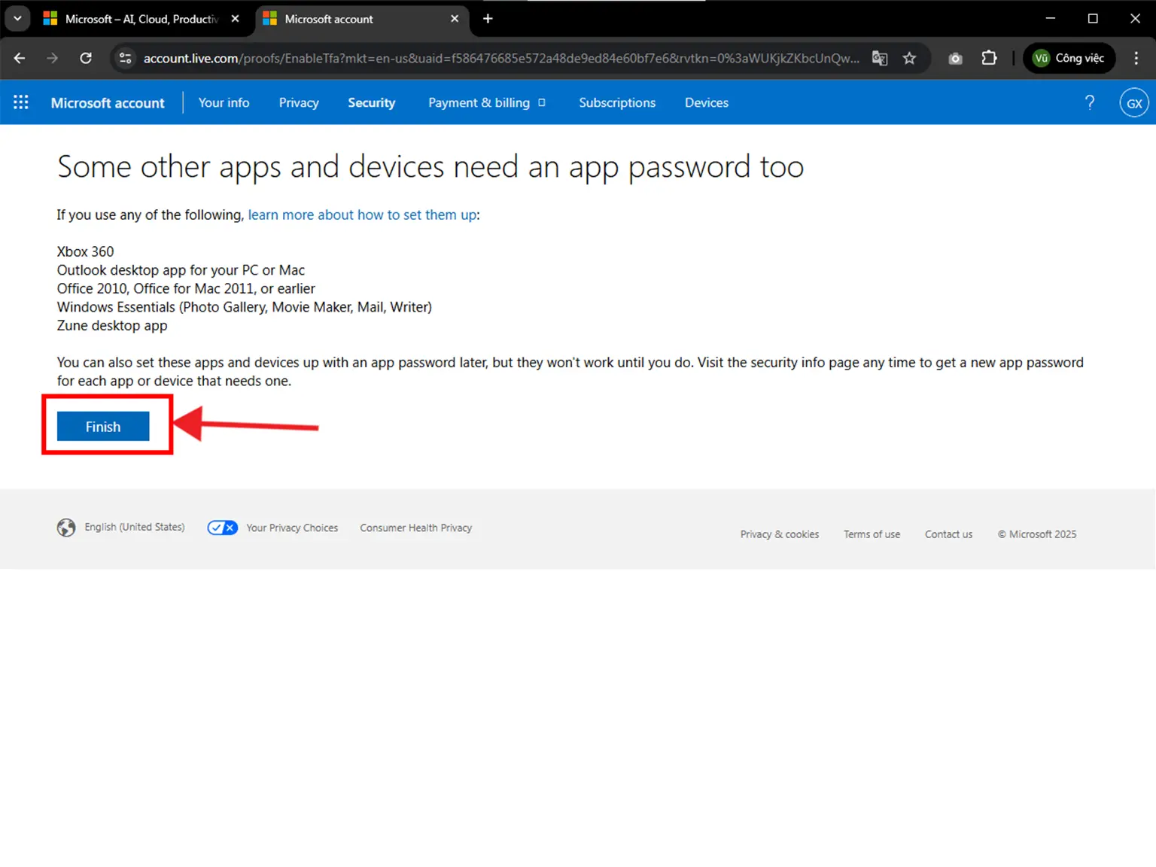This screenshot has width=1156, height=867.
Task: Click the Finish button
Action: pyautogui.click(x=102, y=426)
